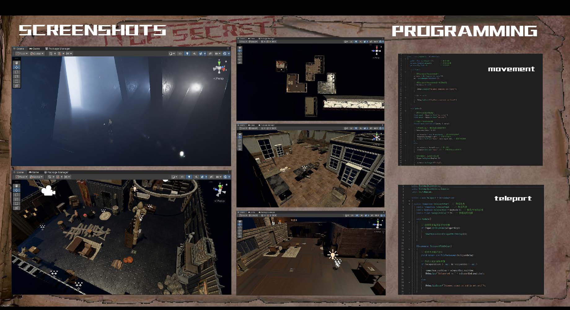This screenshot has height=310, width=570.
Task: Click Transform tool in bottom-left room scene view
Action: 16,208
